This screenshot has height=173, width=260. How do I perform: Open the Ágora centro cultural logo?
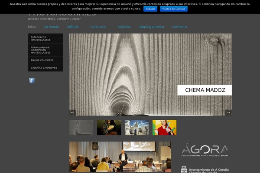[205, 150]
